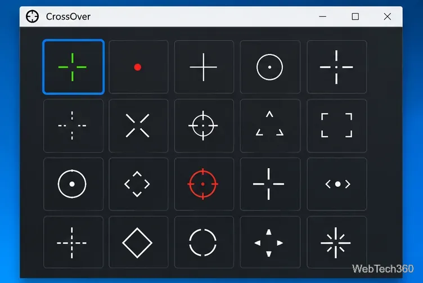Close the CrossOver window
Image resolution: width=423 pixels, height=283 pixels.
(x=388, y=16)
